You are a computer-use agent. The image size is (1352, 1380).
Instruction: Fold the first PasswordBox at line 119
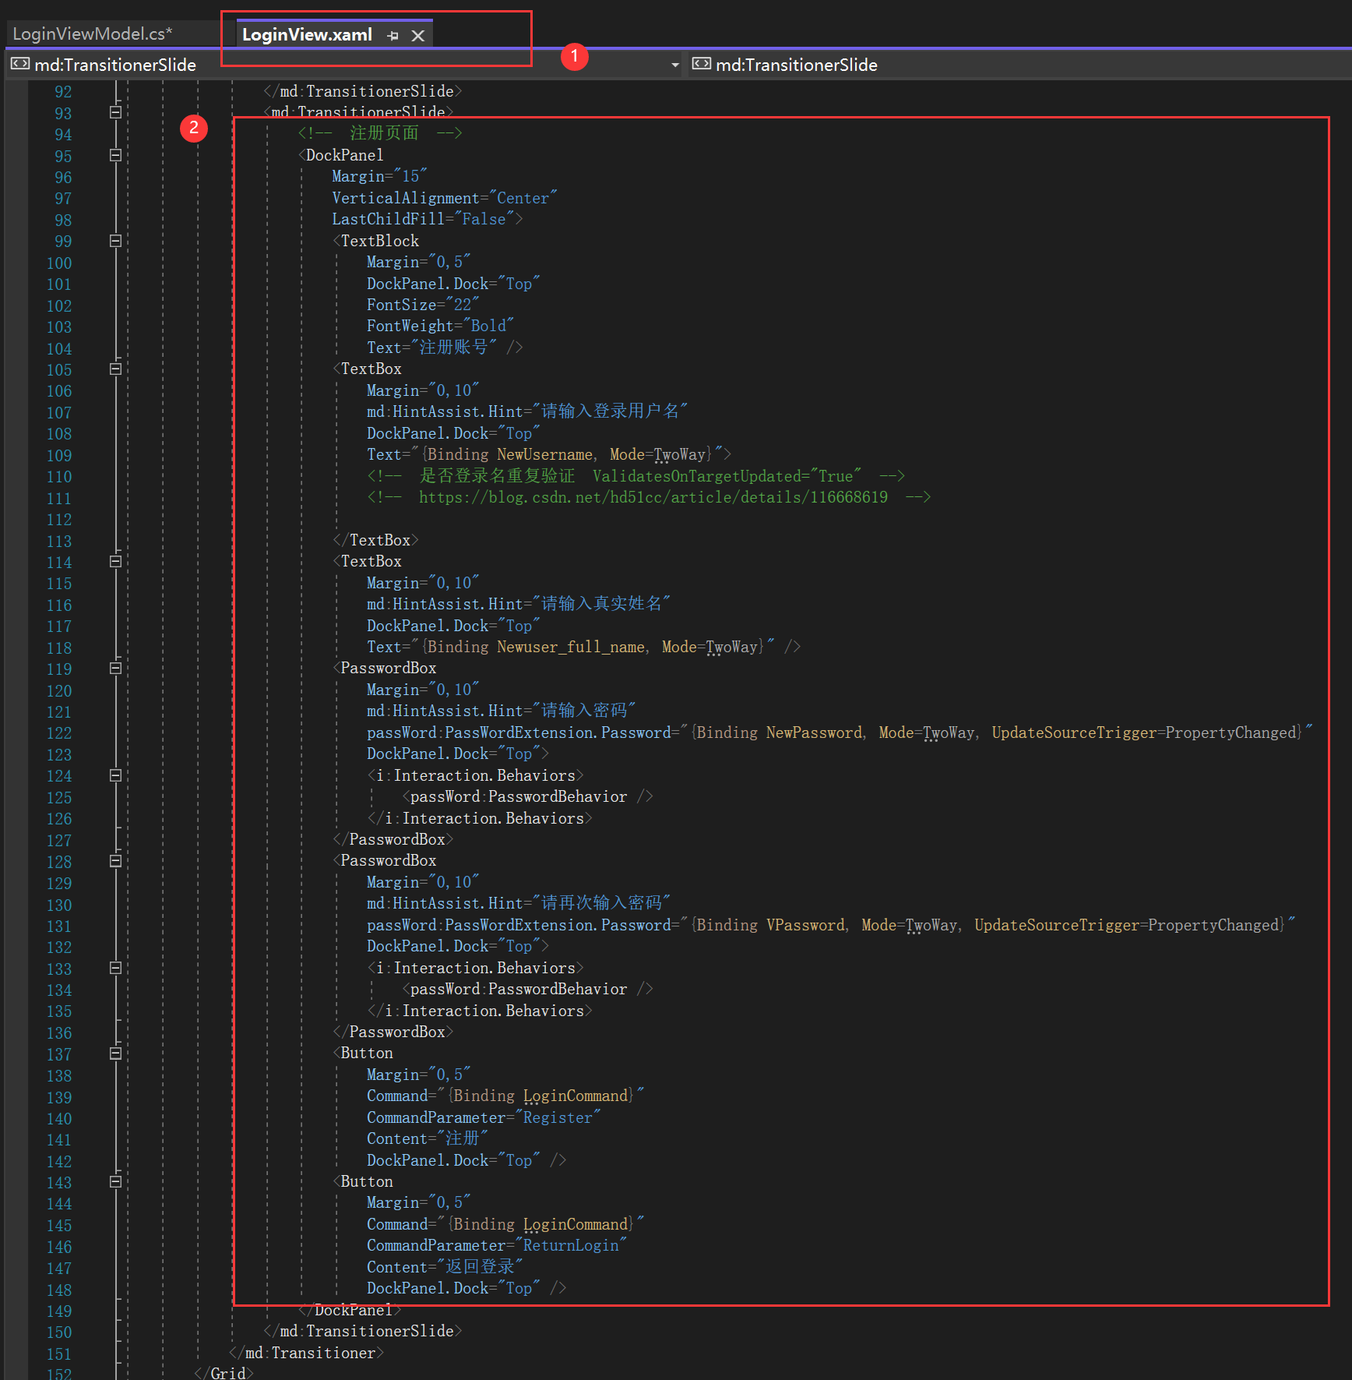(115, 669)
